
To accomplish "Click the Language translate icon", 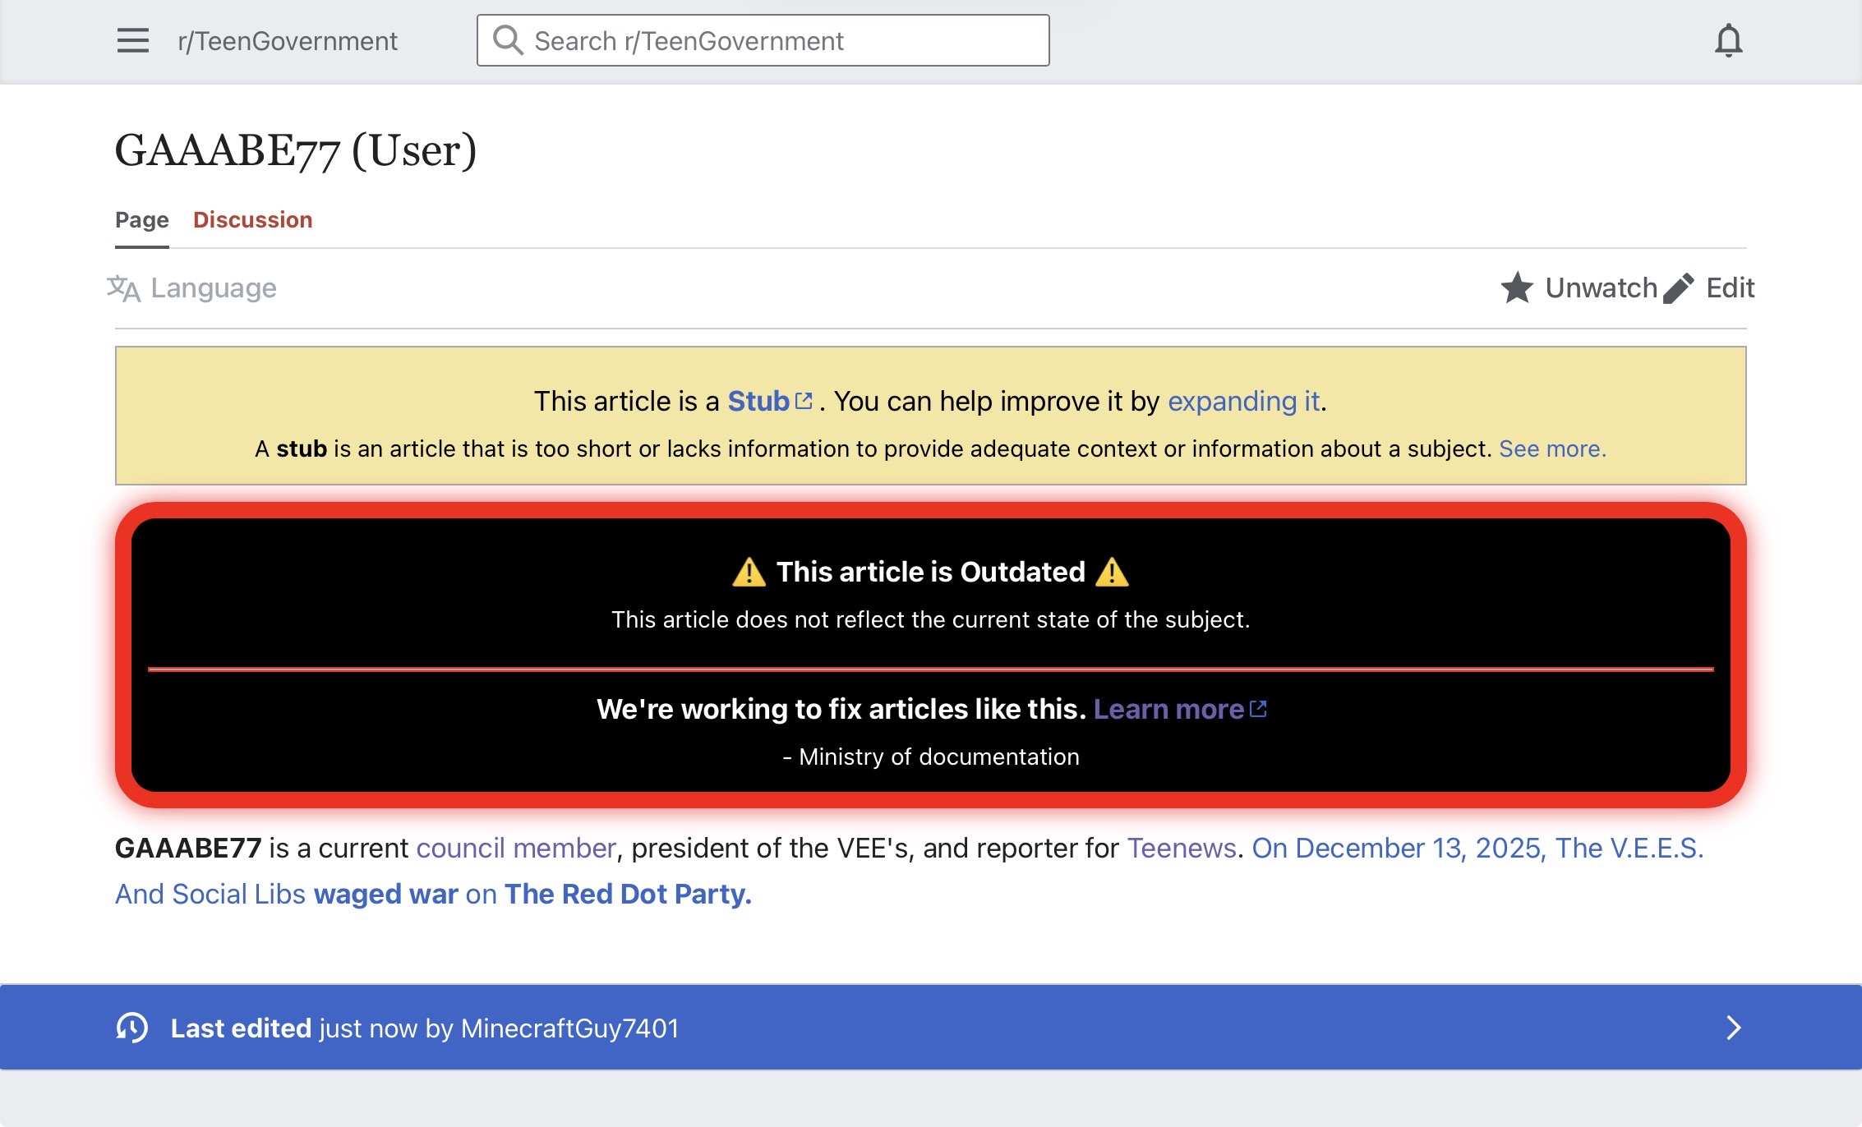I will tap(124, 288).
